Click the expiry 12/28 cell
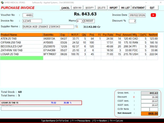Image resolution: width=164 pixels, height=123 pixels. click(64, 46)
